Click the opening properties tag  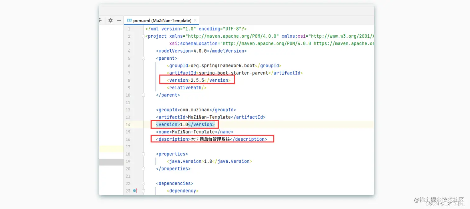172,154
